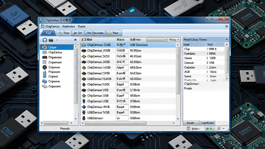Viewport: 265px width, 149px height.
Task: Click the round dark Chiperenx icon
Action: tap(45, 67)
